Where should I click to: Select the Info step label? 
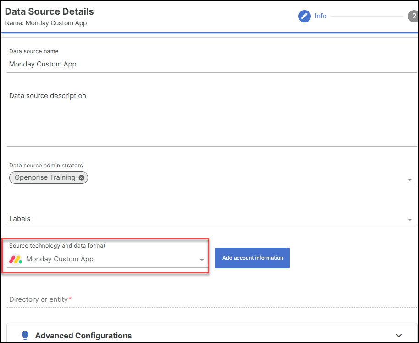click(320, 16)
